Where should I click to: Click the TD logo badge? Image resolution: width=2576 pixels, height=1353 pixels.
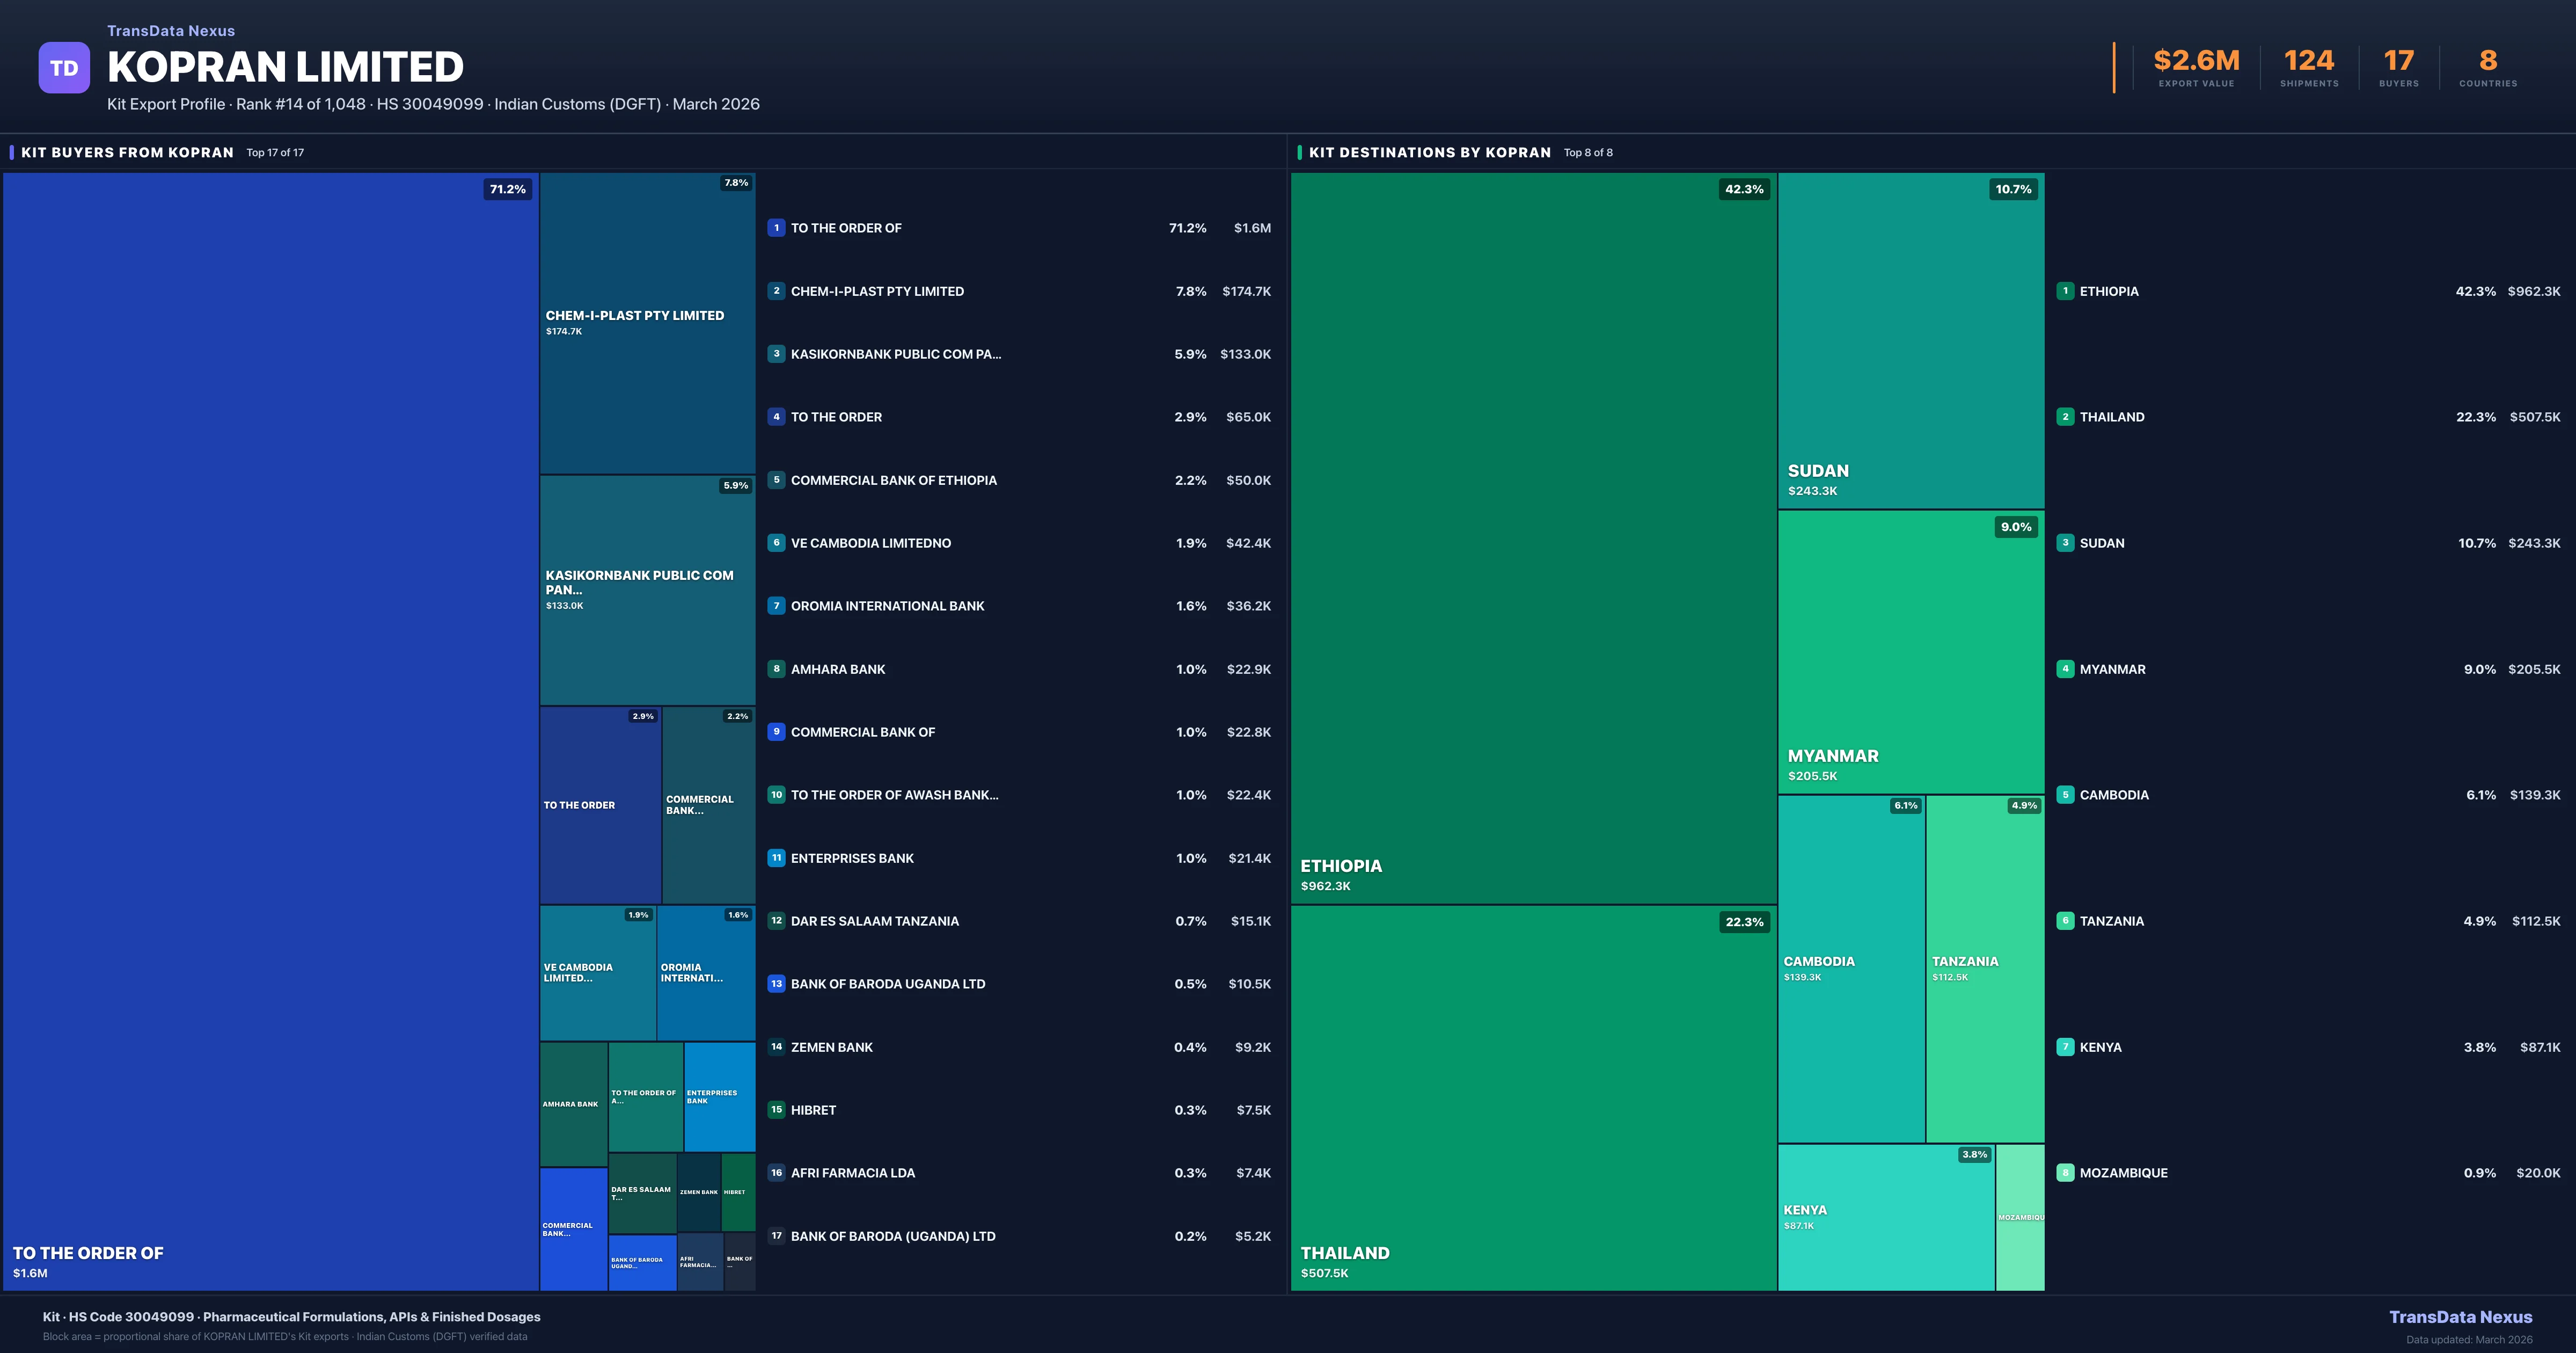pos(64,66)
